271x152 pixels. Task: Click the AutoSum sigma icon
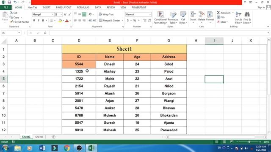pyautogui.click(x=218, y=13)
